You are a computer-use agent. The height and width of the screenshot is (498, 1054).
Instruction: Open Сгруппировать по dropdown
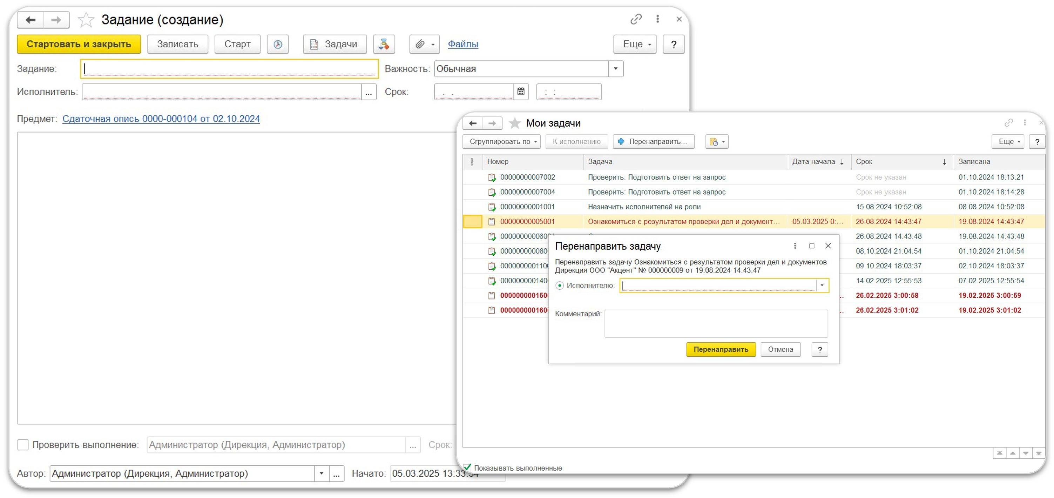[502, 142]
